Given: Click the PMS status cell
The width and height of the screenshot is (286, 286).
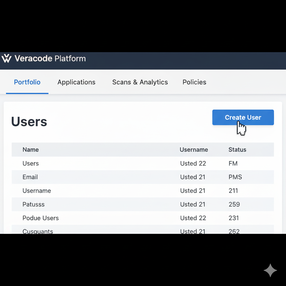Looking at the screenshot, I should click(x=235, y=177).
